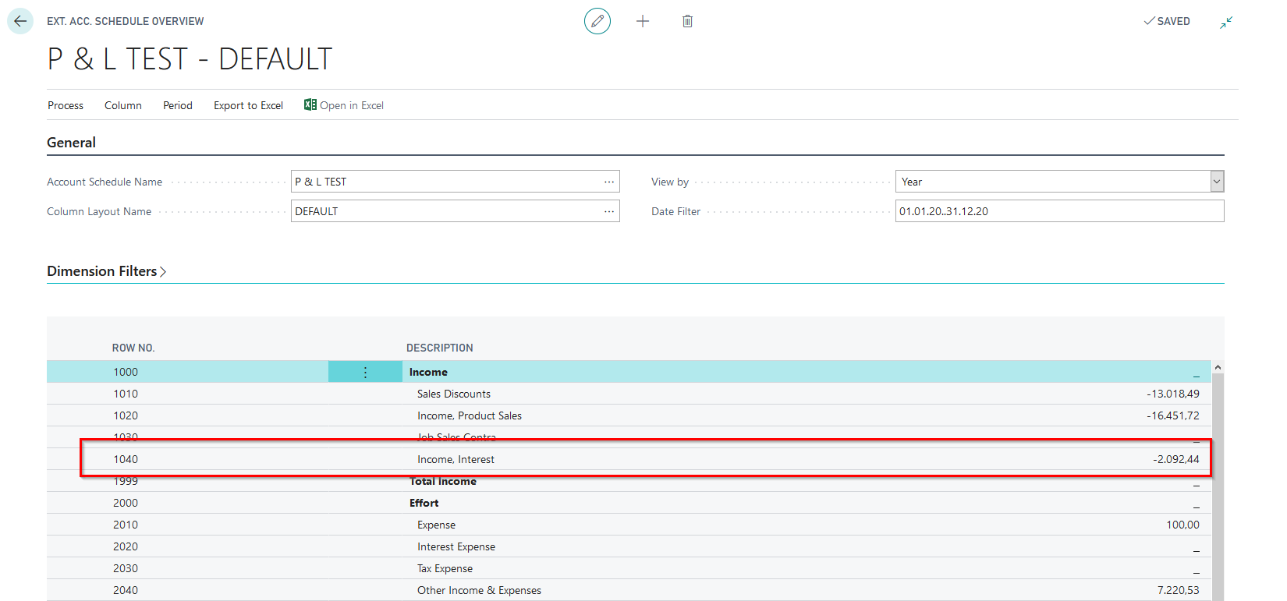The image size is (1287, 601).
Task: Open the Column menu
Action: (x=123, y=105)
